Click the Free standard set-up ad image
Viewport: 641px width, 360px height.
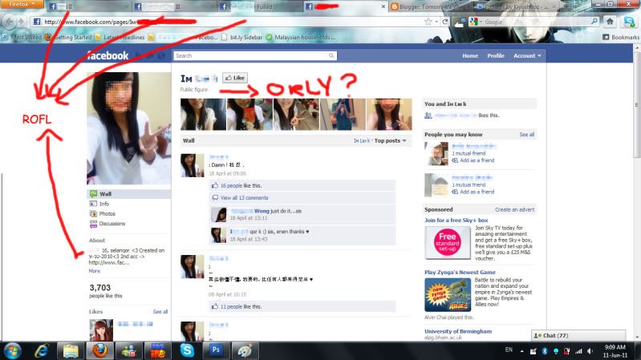(448, 243)
